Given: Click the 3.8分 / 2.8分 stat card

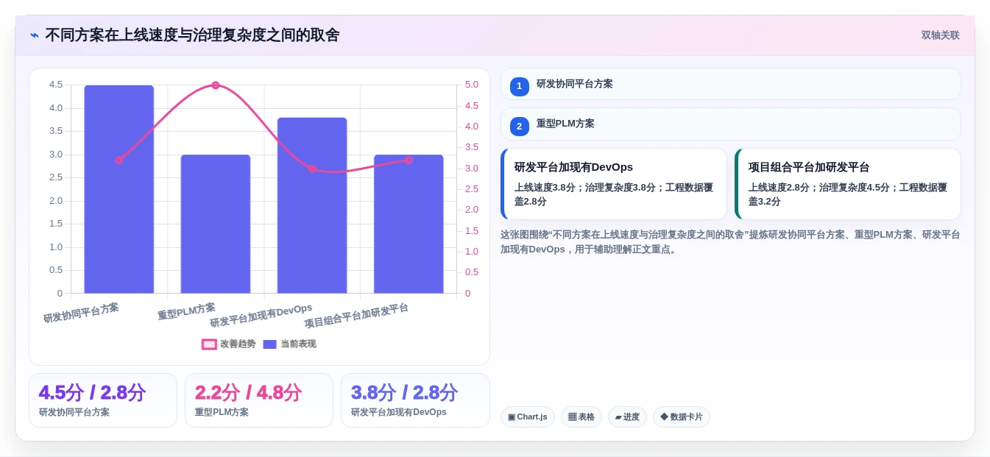Looking at the screenshot, I should click(415, 400).
